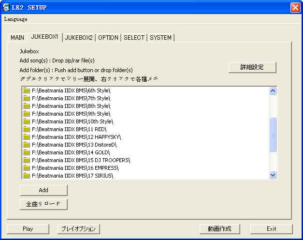Select the 8th Style folder path
The image size is (303, 240).
71,106
